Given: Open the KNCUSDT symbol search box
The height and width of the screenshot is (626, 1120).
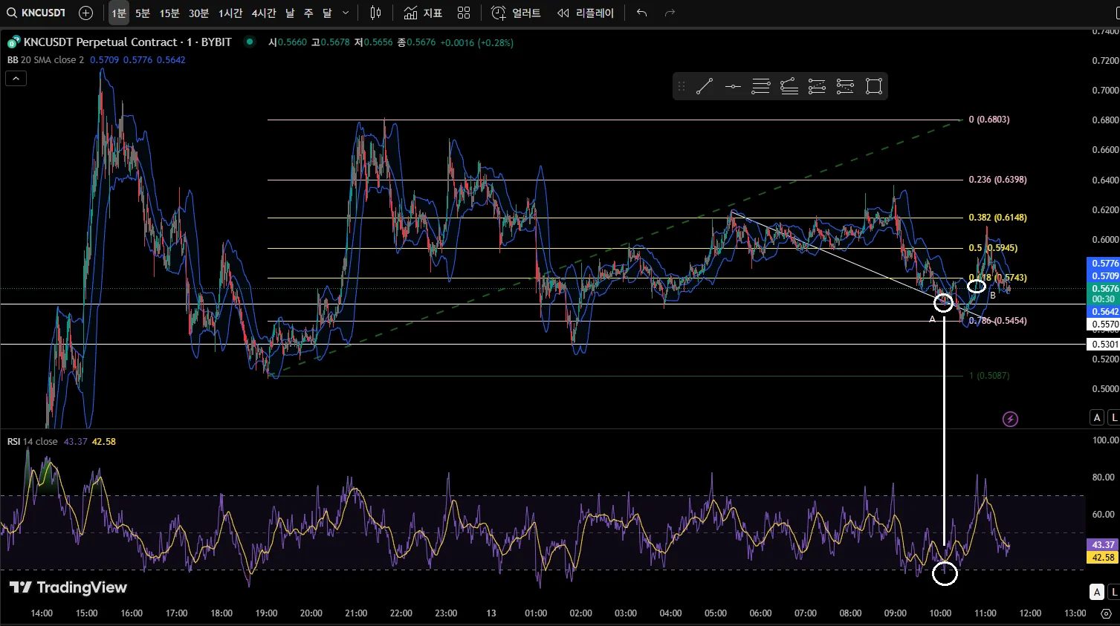Looking at the screenshot, I should 37,13.
